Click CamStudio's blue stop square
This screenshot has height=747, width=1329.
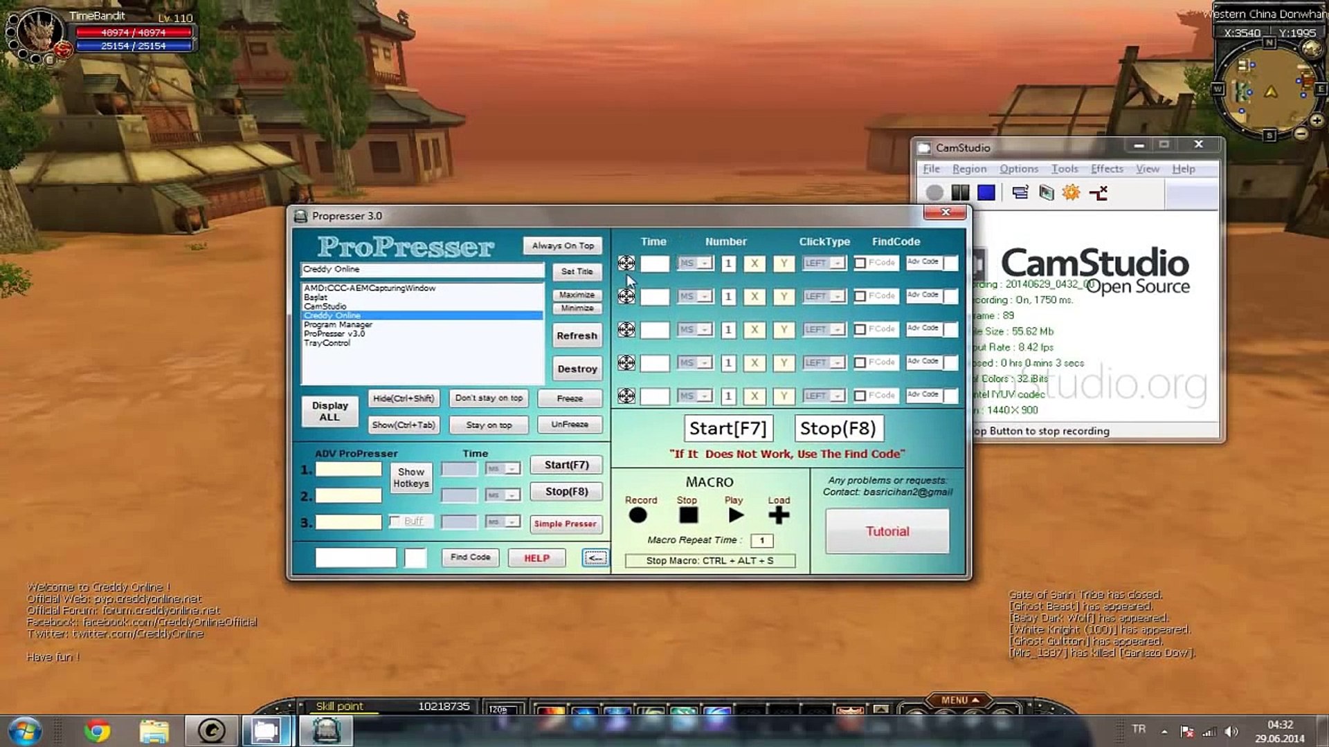click(x=986, y=192)
